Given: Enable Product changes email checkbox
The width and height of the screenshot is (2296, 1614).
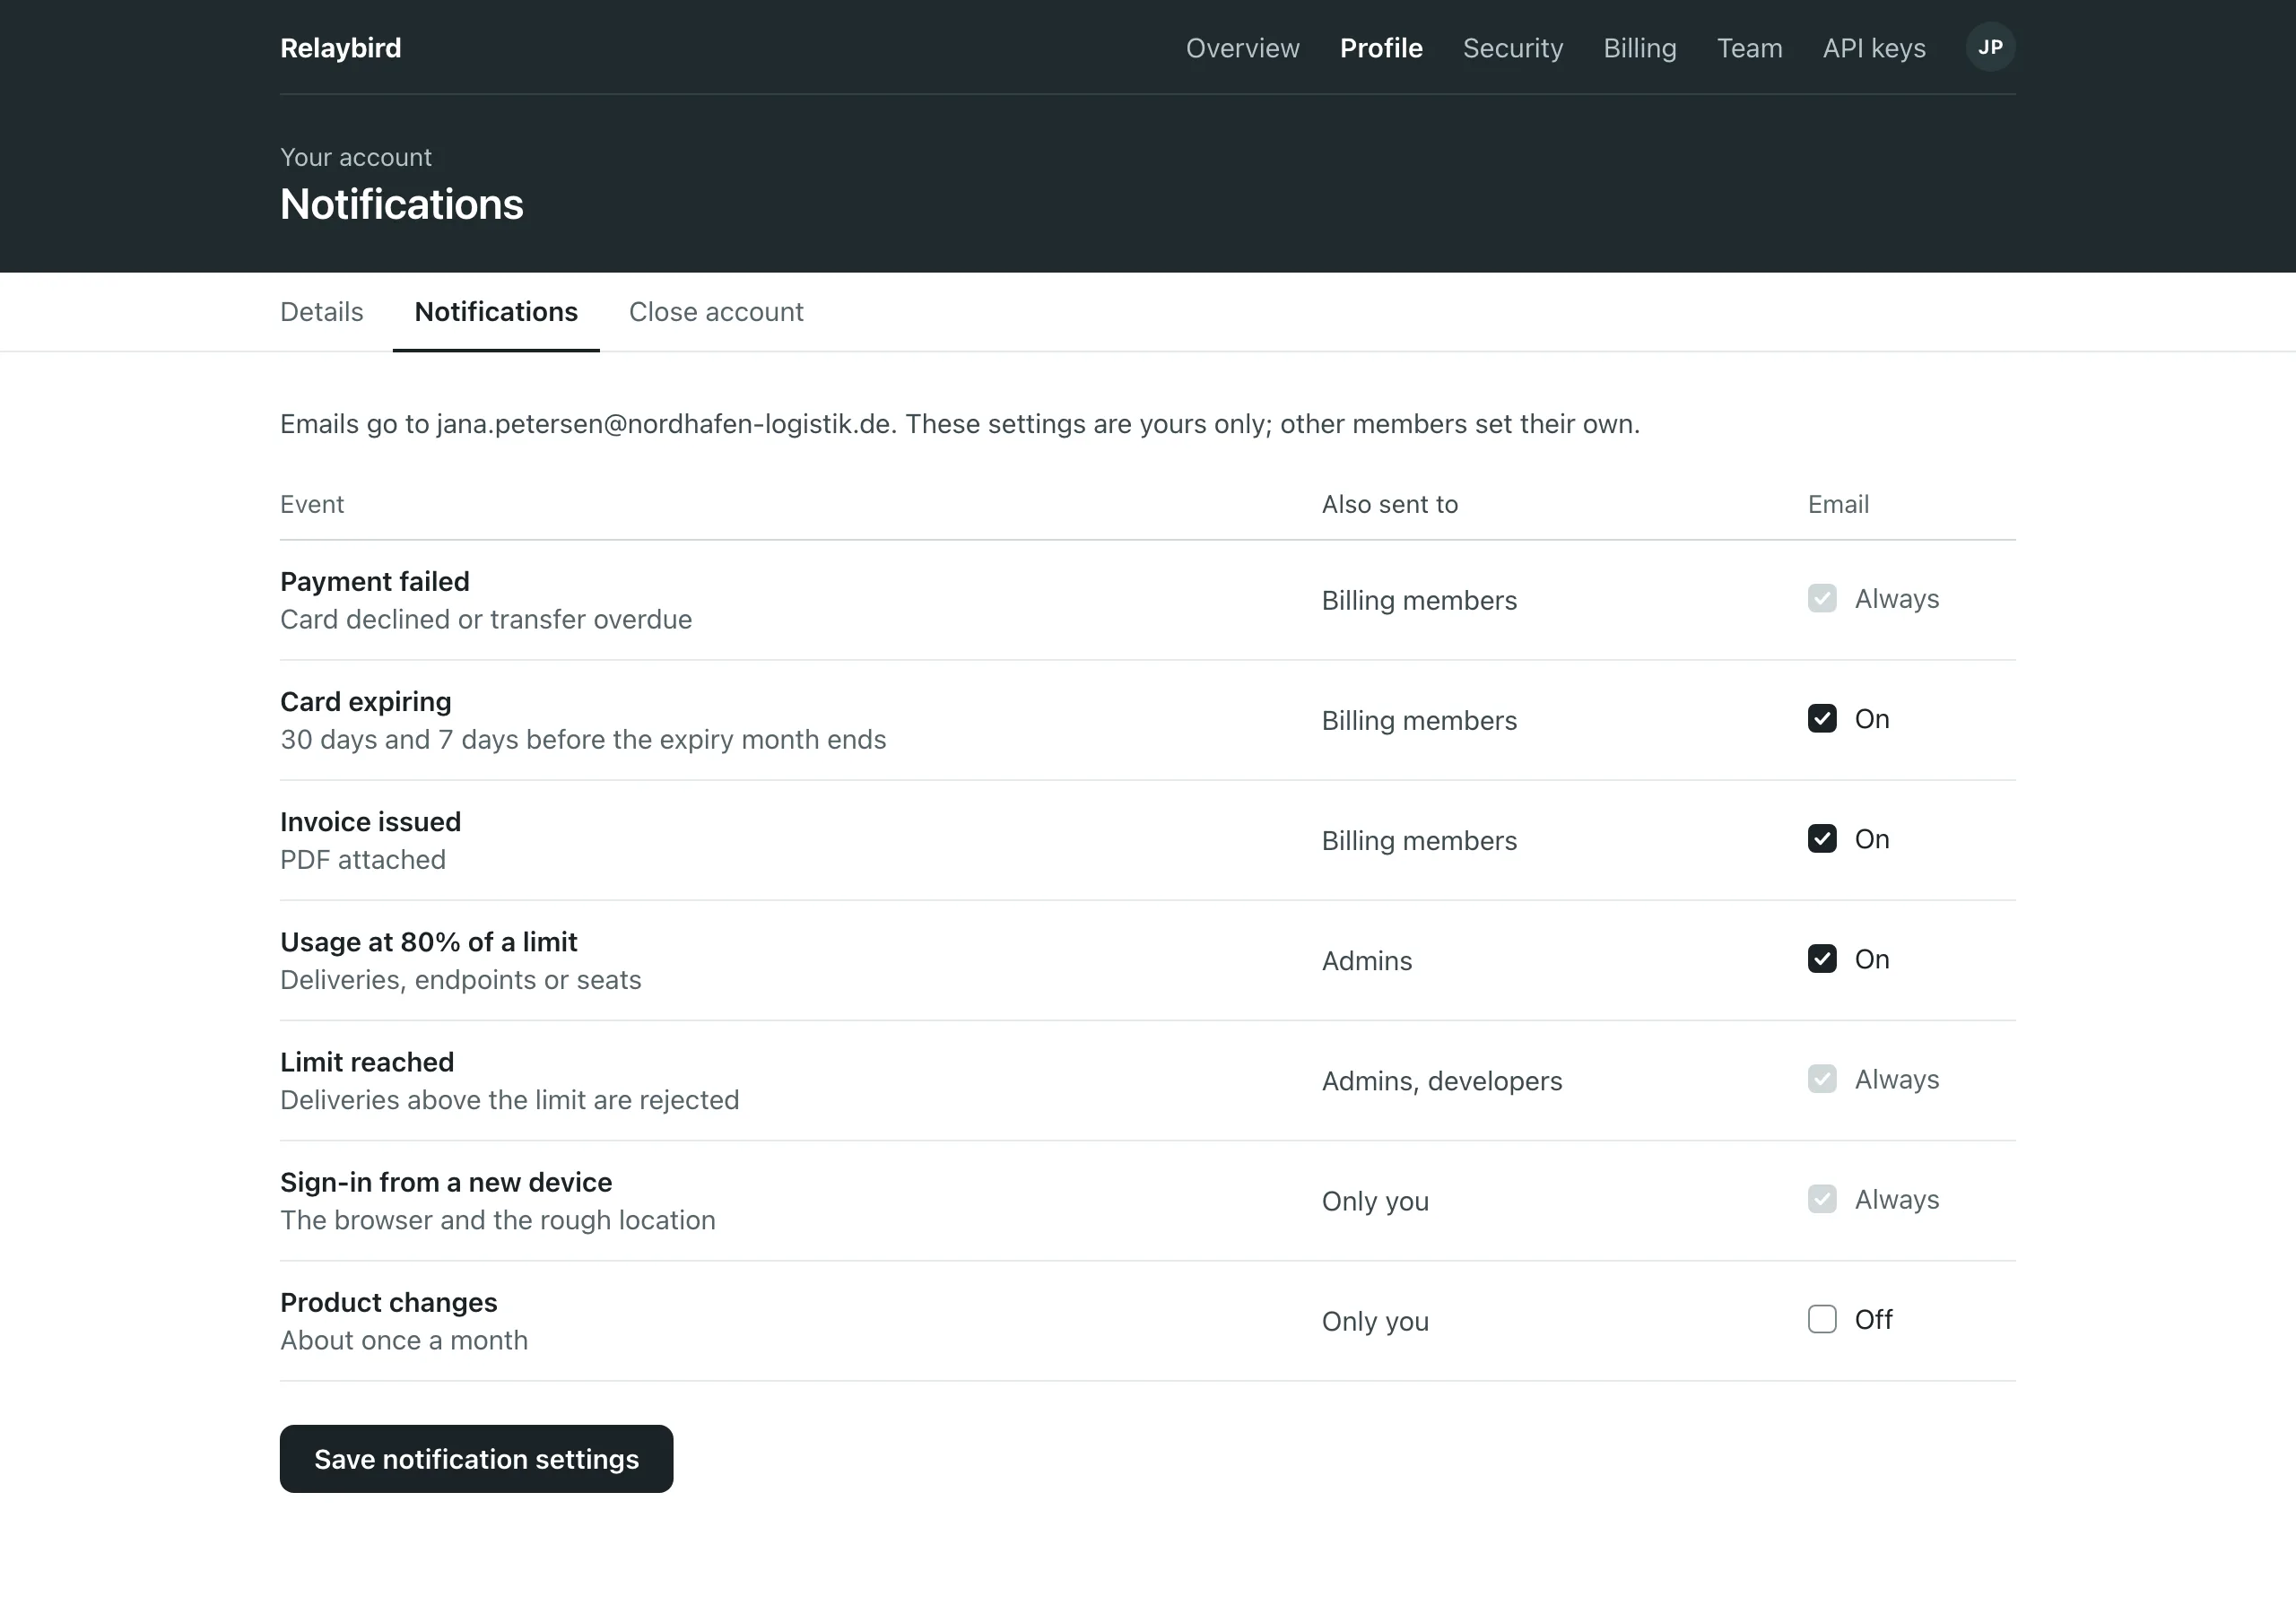Looking at the screenshot, I should [x=1822, y=1319].
